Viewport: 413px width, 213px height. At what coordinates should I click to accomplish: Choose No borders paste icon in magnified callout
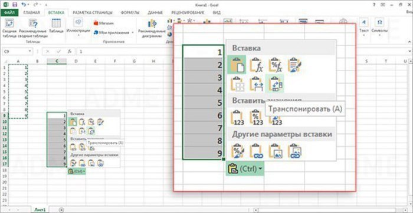(x=237, y=84)
